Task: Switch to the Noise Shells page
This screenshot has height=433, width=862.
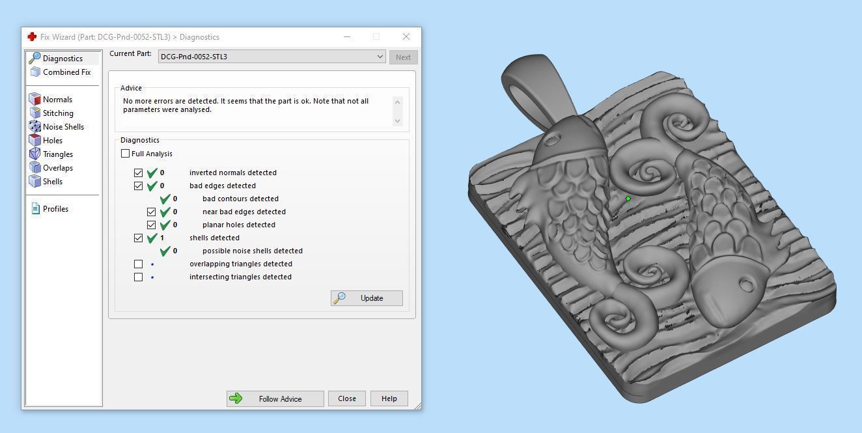Action: (x=63, y=127)
